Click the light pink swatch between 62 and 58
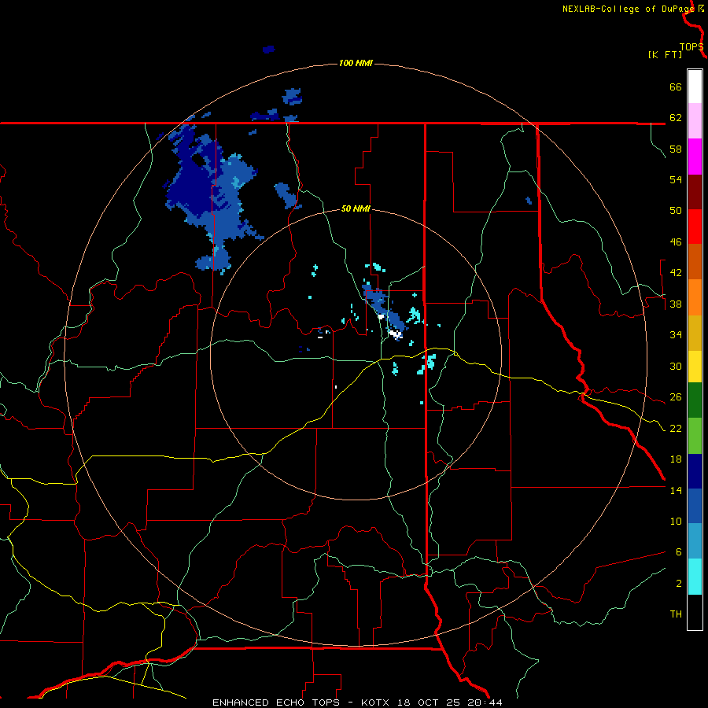708x708 pixels. point(695,120)
